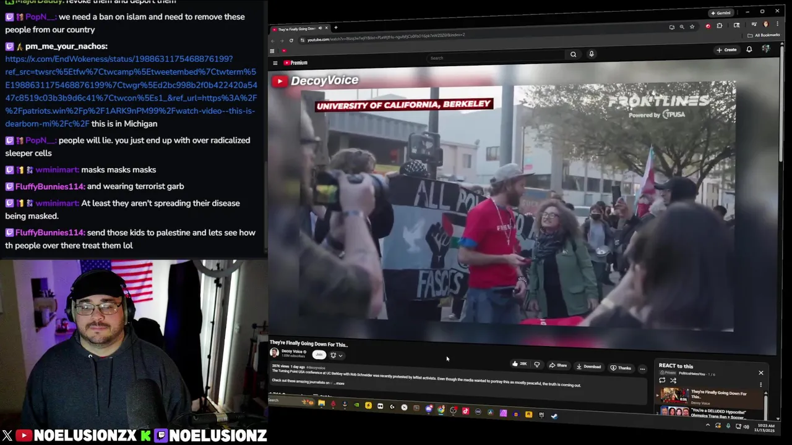Viewport: 792px width, 445px height.
Task: Show hidden icons via the tray chevron
Action: [x=707, y=424]
